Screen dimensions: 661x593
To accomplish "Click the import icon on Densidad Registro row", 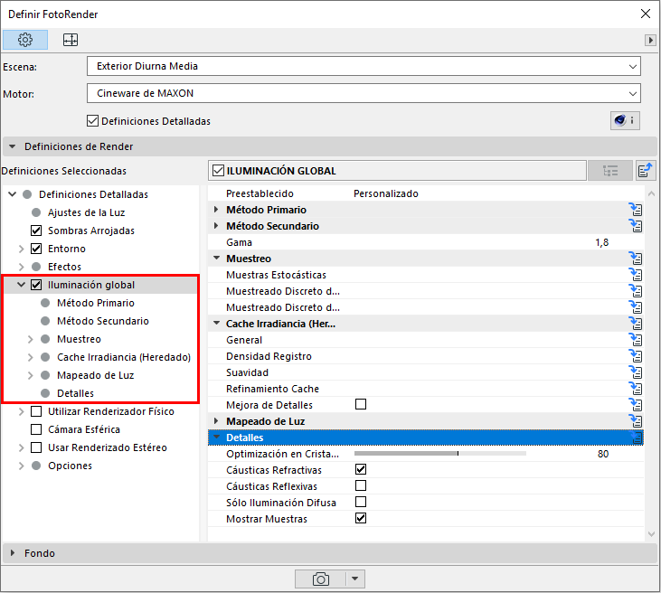I will point(636,356).
